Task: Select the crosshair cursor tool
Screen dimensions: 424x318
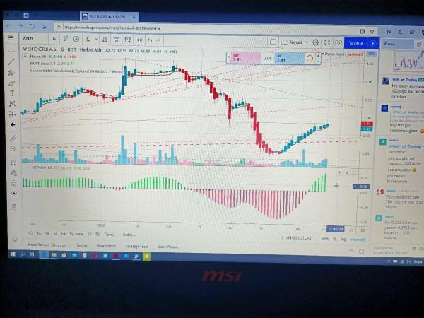Action: coord(11,51)
